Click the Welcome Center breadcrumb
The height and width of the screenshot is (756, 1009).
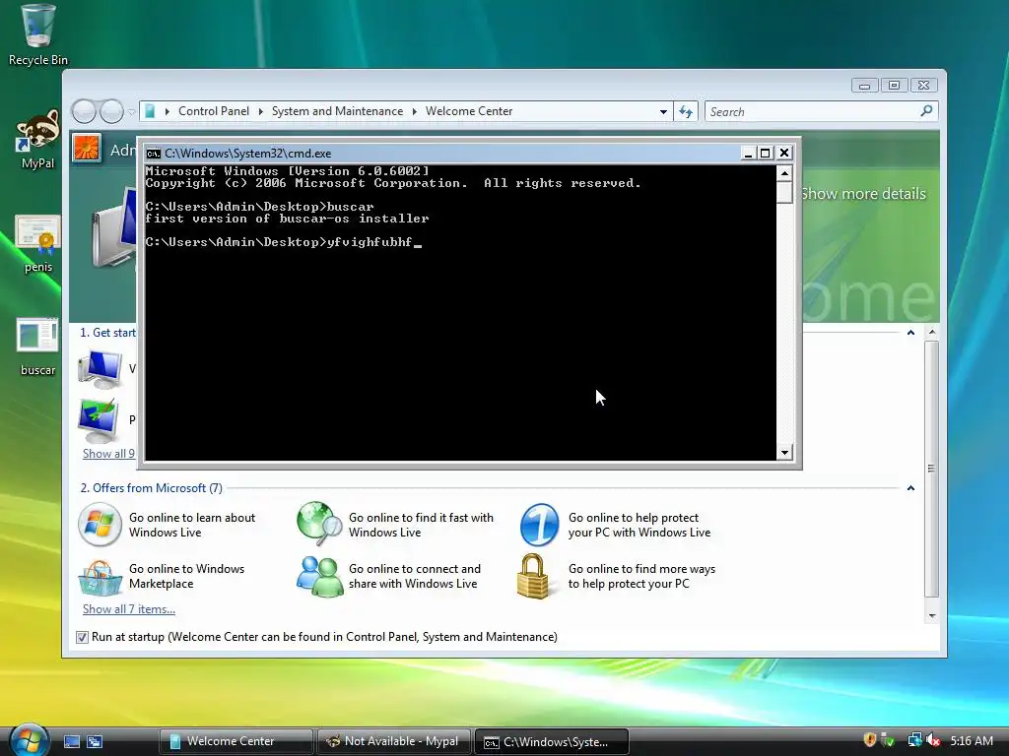click(469, 111)
